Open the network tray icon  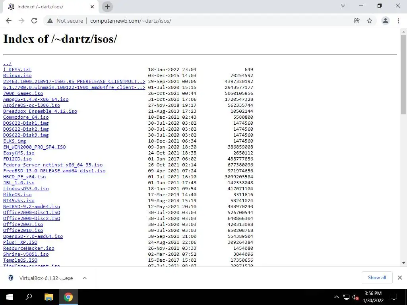point(346,297)
